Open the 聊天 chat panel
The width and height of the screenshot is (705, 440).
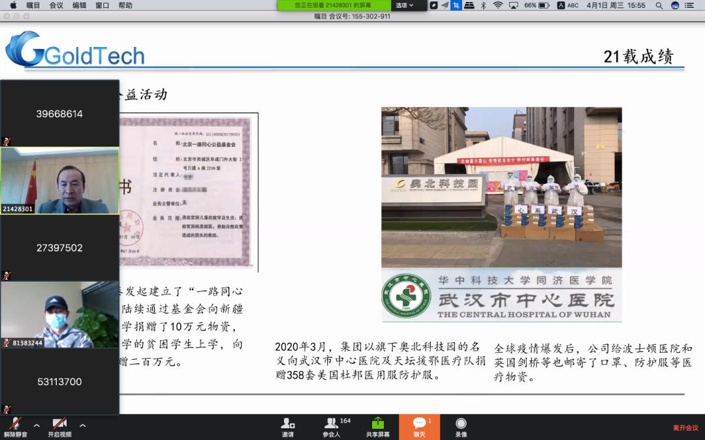420,427
